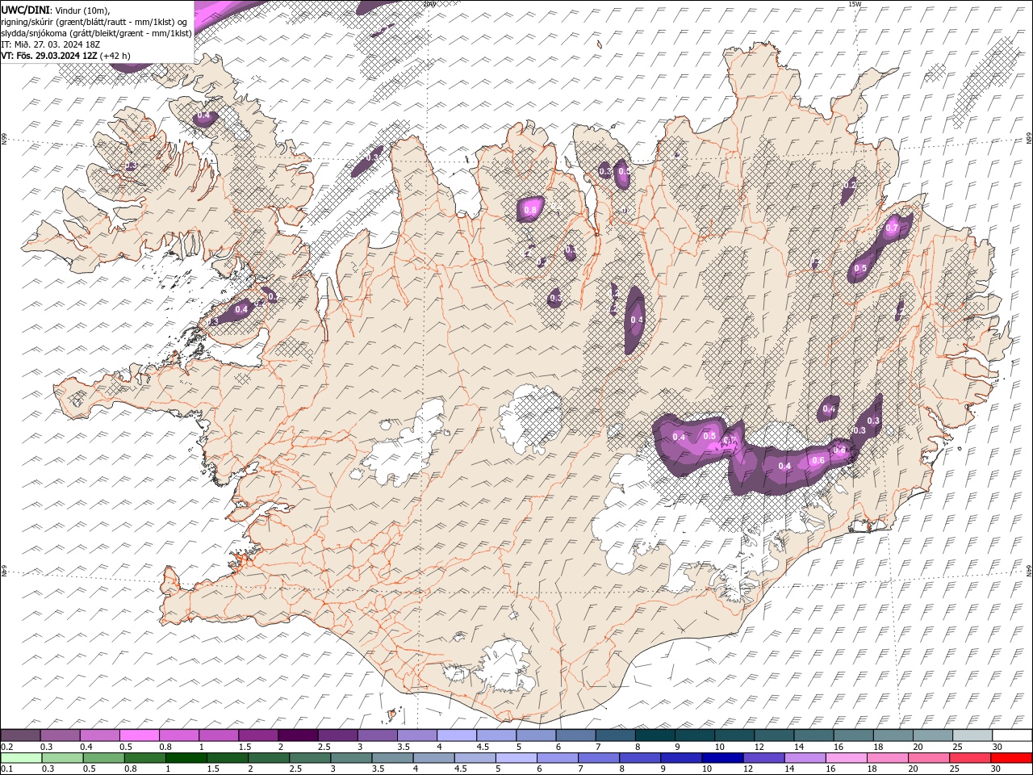Click the 0.1 label on the rain scale
1033x775 pixels.
coord(6,769)
